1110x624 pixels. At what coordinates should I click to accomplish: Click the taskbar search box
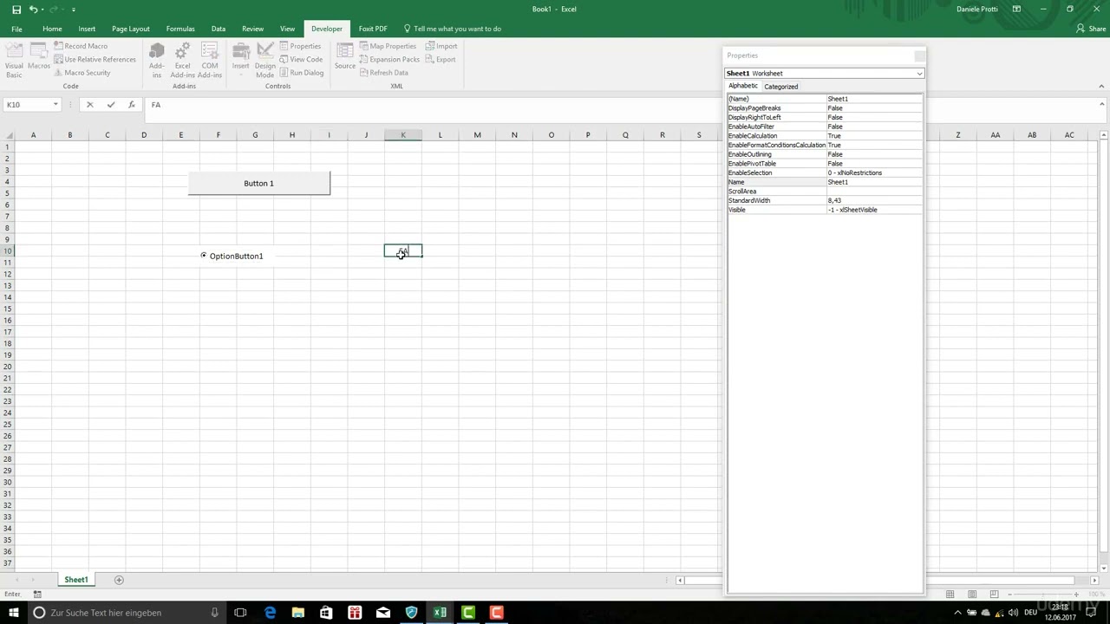(126, 613)
